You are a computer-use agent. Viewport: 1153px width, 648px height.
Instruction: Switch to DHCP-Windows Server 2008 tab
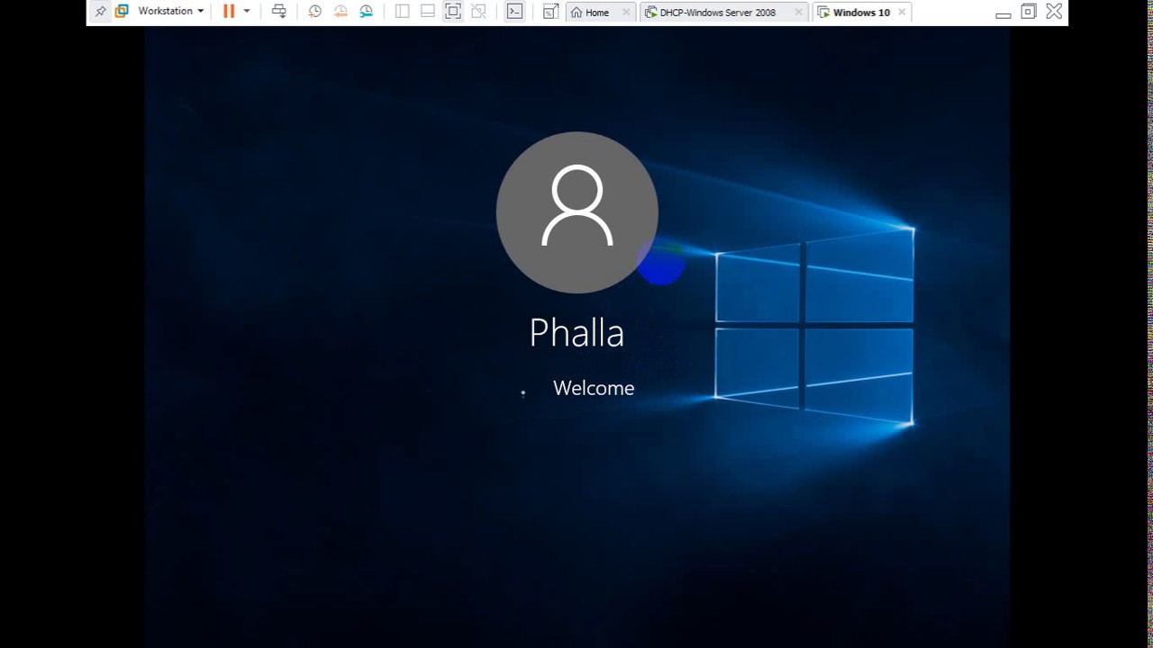(717, 13)
